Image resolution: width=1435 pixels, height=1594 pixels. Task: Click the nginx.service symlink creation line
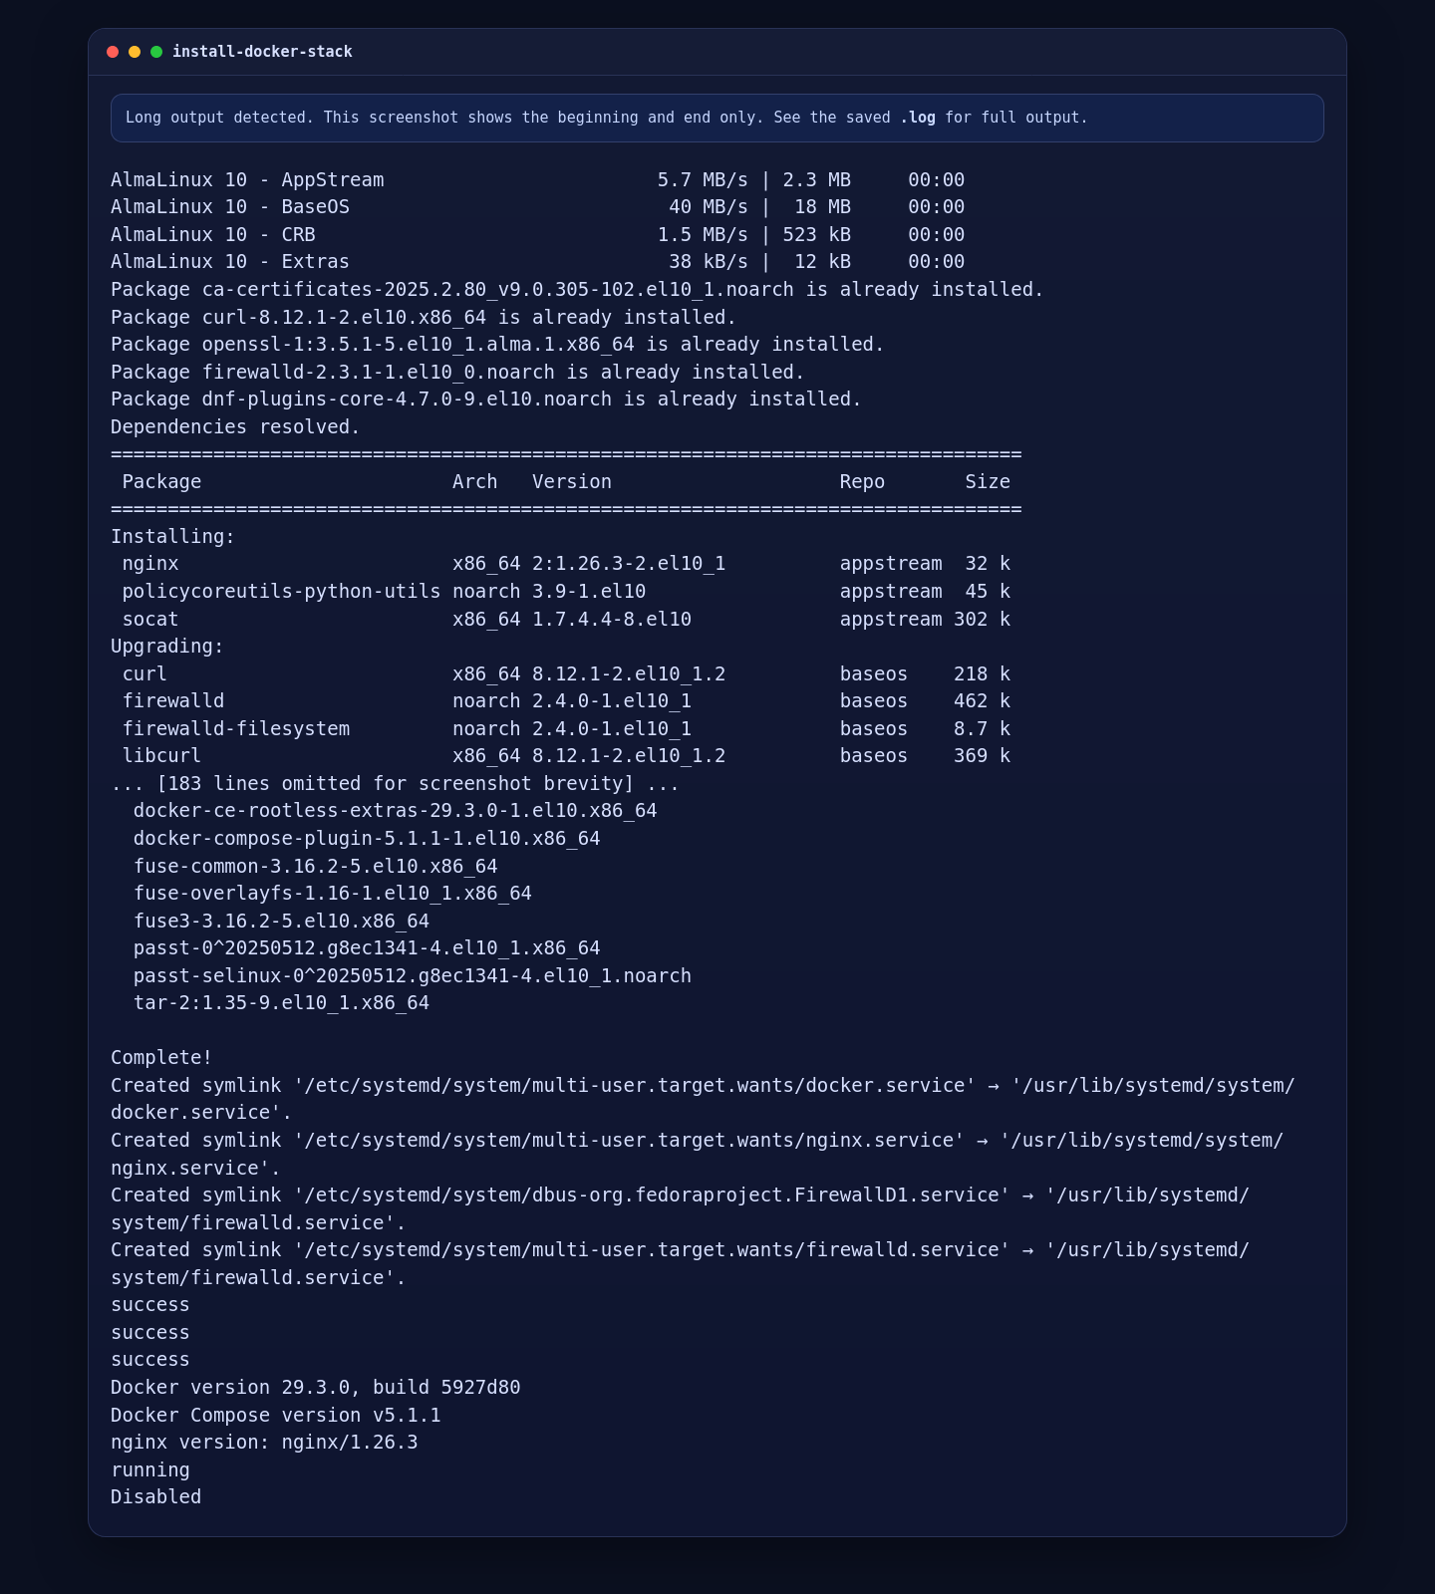pyautogui.click(x=698, y=1155)
